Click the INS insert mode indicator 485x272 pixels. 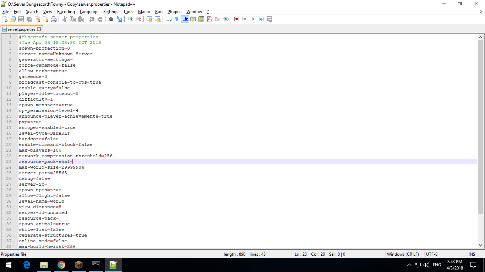click(x=472, y=254)
